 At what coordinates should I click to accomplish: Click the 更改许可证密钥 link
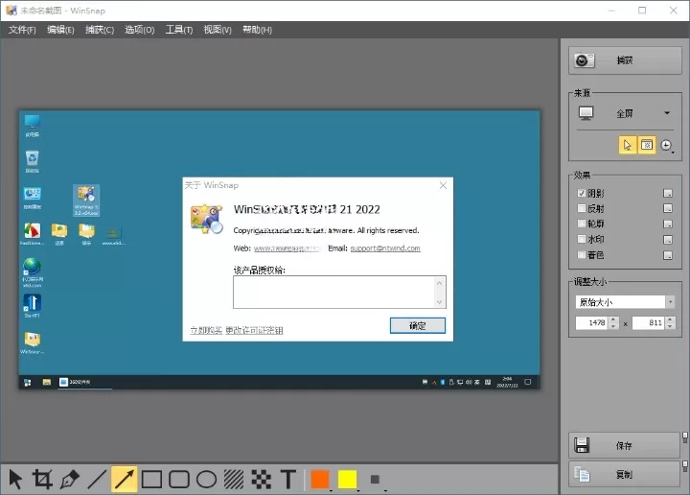click(x=254, y=330)
